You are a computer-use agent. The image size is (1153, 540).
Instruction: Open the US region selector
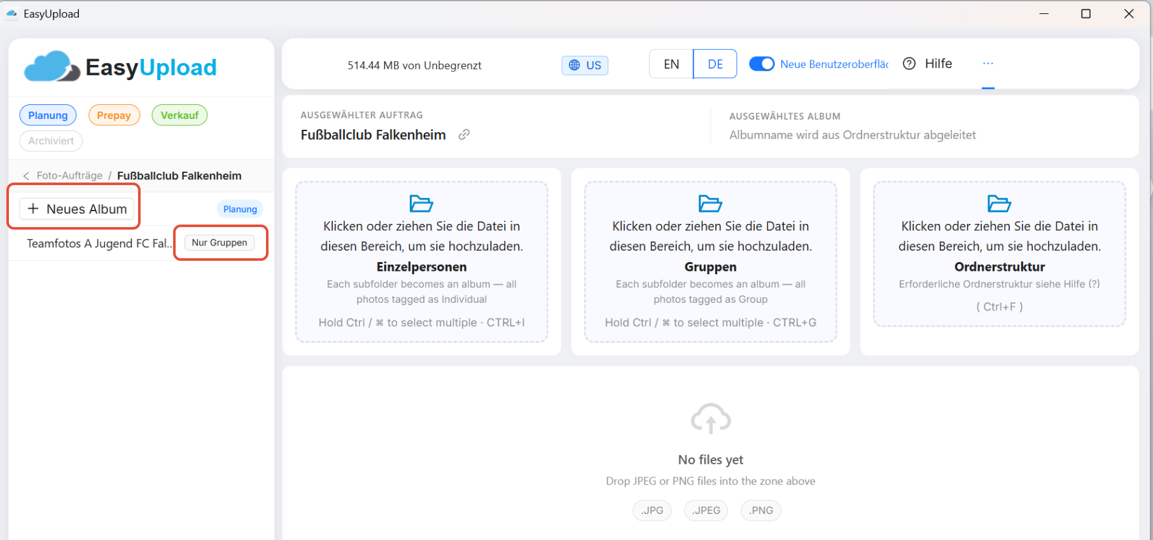click(585, 65)
